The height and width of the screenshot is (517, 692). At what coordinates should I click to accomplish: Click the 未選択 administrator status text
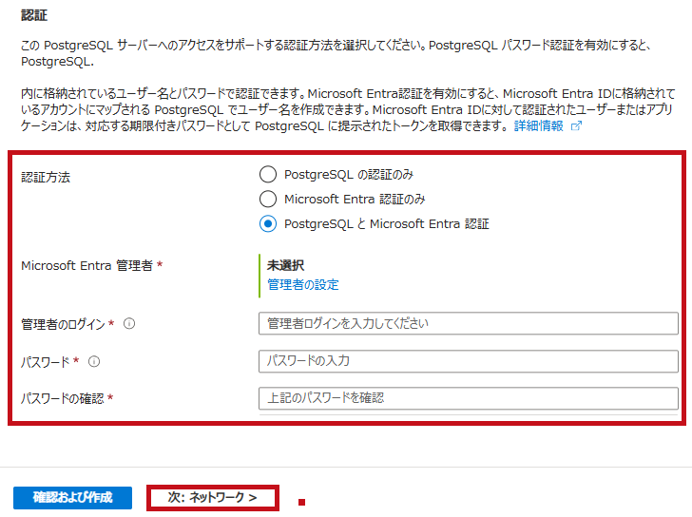[x=285, y=265]
